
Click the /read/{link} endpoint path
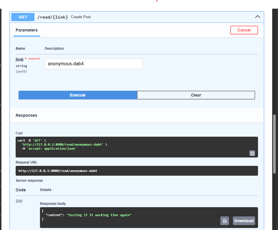click(x=52, y=17)
